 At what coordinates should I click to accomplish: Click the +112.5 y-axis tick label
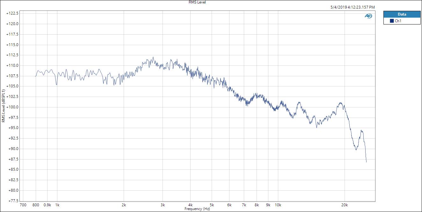point(12,55)
